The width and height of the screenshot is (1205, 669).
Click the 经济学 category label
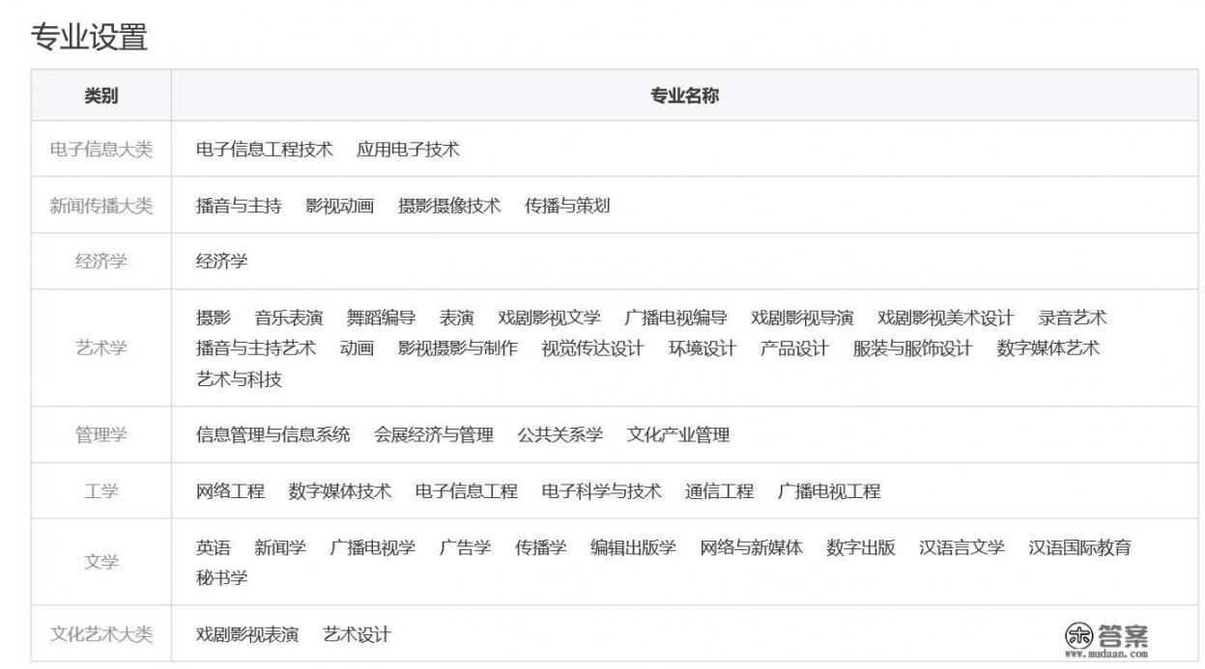pyautogui.click(x=100, y=260)
